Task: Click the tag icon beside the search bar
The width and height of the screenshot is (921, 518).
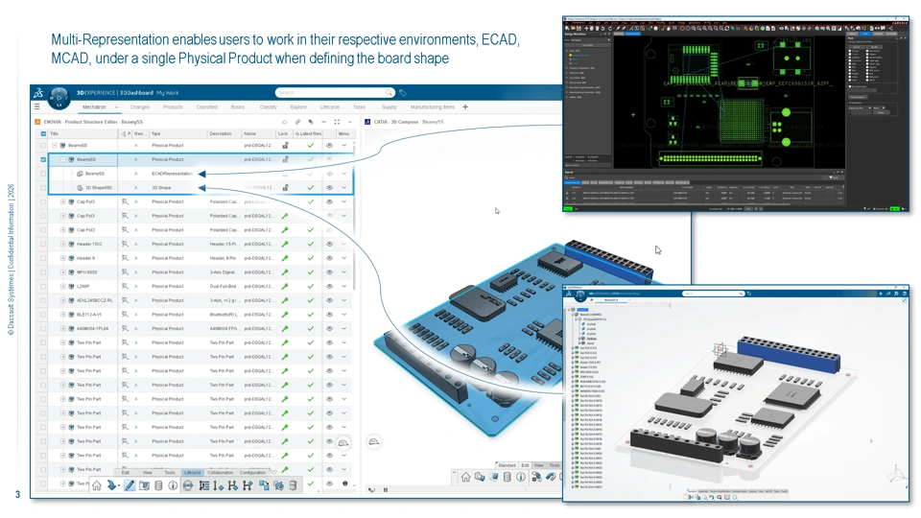Action: [403, 93]
